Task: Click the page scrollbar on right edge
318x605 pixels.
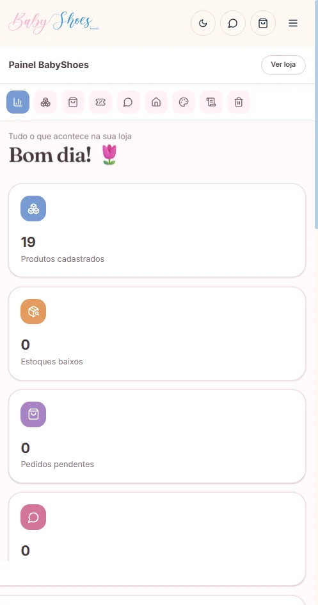Action: click(316, 115)
